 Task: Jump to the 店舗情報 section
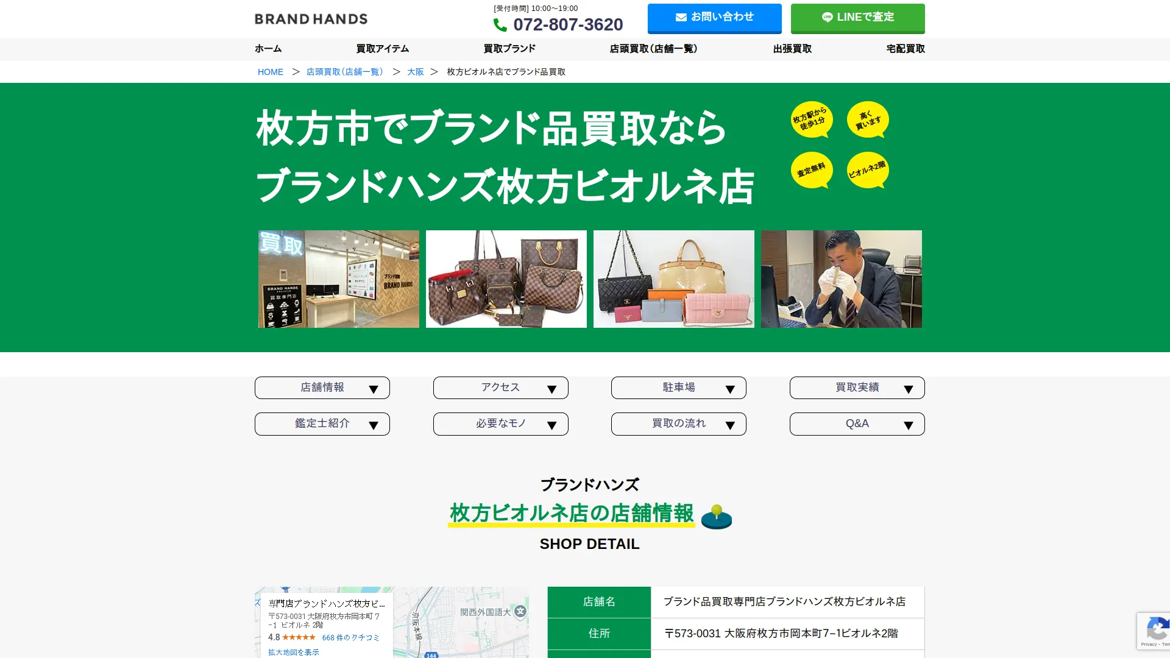322,387
